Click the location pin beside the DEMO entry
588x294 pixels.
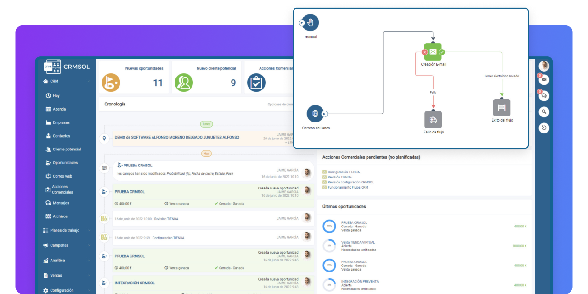tap(104, 138)
